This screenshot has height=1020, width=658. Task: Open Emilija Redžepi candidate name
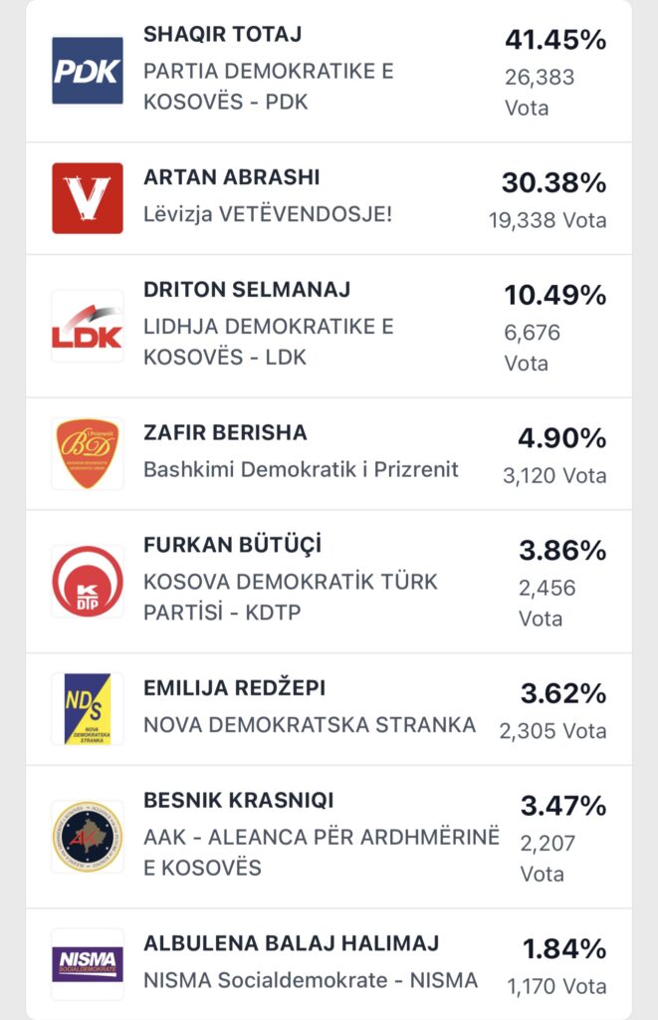point(234,688)
